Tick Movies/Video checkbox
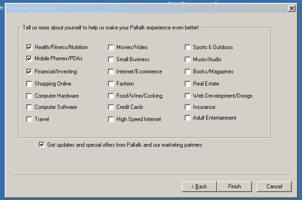 tap(111, 47)
